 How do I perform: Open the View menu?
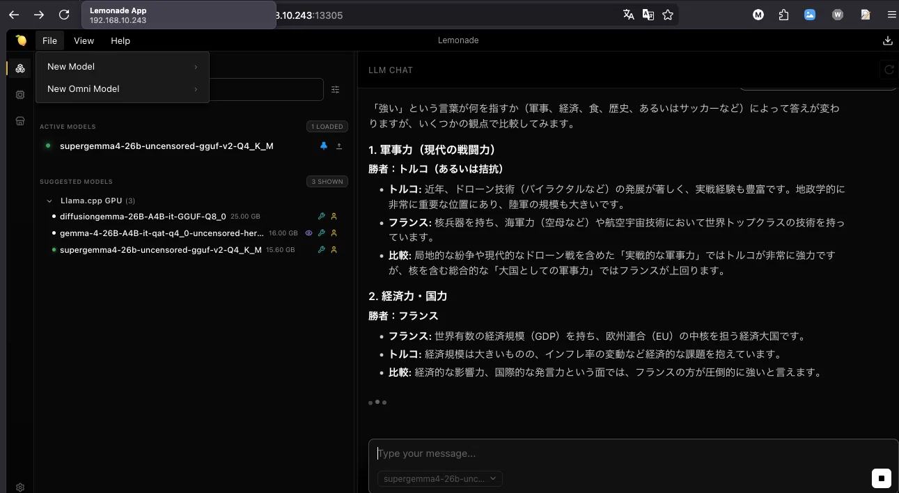pos(84,40)
